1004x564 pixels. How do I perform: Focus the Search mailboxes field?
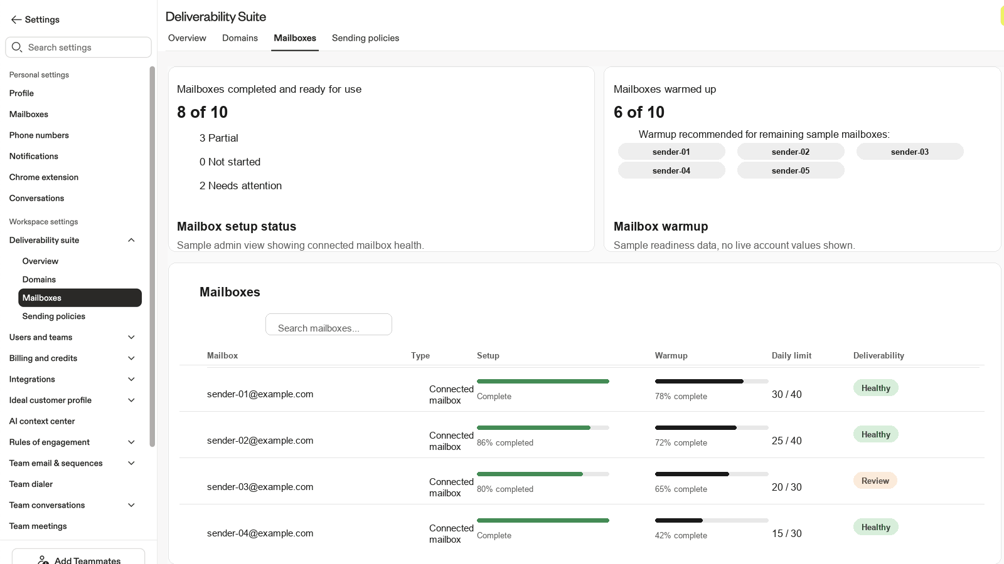click(329, 325)
